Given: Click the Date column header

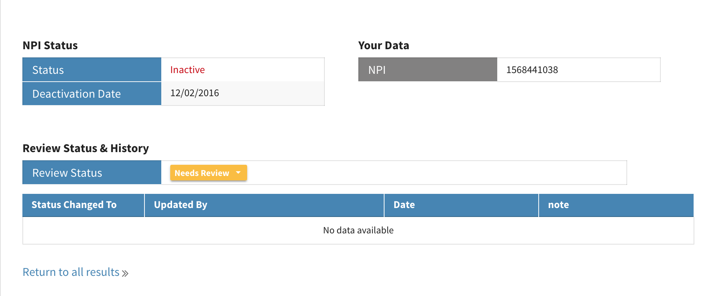Looking at the screenshot, I should point(404,205).
